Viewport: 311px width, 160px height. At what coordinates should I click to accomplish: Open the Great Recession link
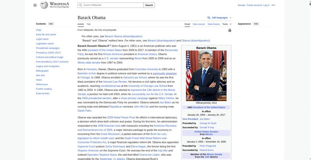pyautogui.click(x=110, y=134)
